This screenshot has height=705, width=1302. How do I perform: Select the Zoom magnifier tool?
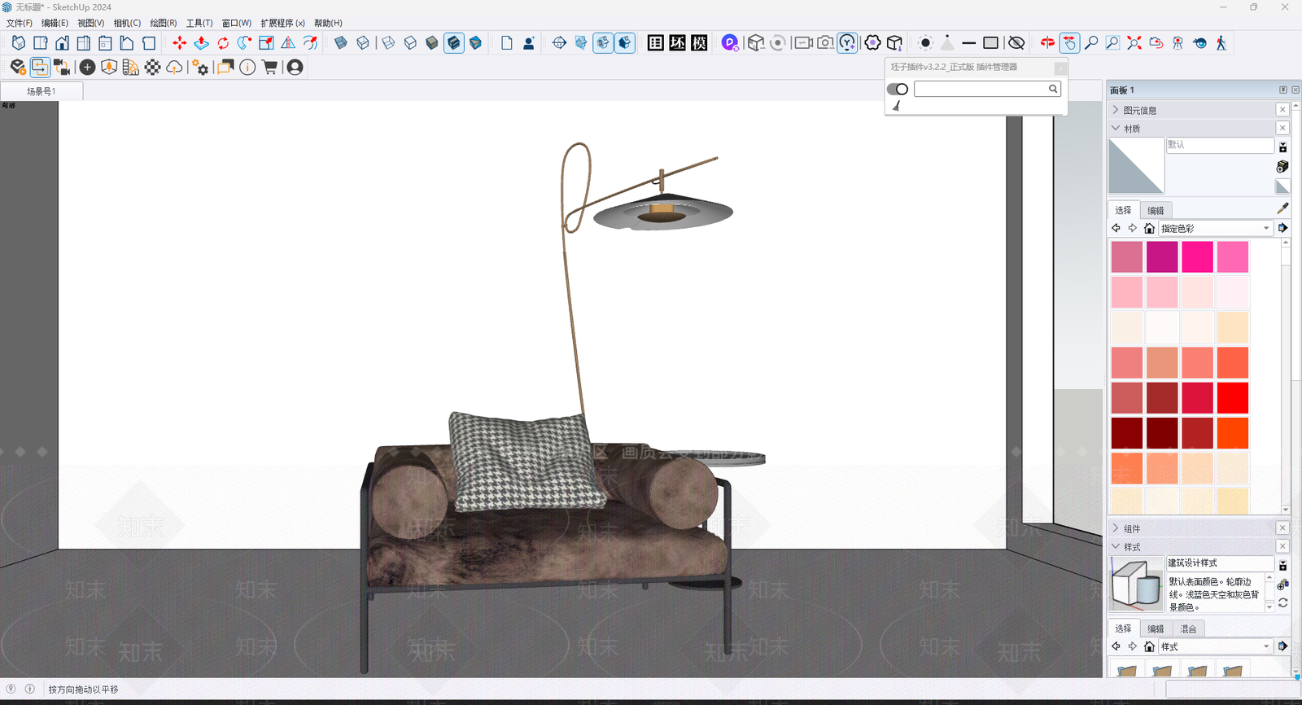click(1091, 43)
